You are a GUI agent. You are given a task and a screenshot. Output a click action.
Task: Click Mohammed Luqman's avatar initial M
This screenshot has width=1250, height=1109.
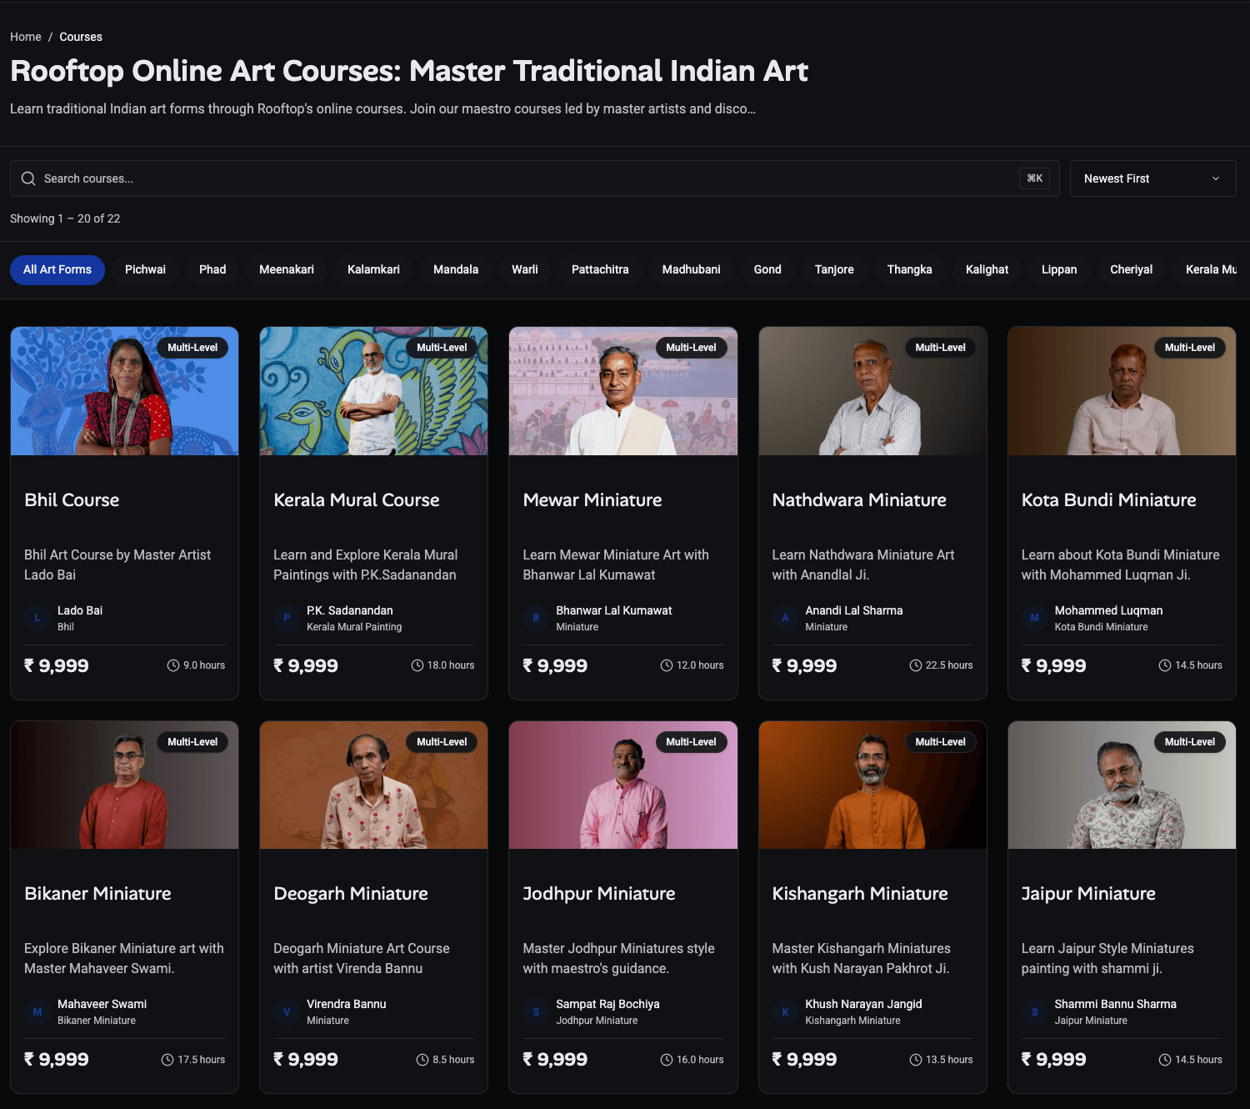point(1034,618)
